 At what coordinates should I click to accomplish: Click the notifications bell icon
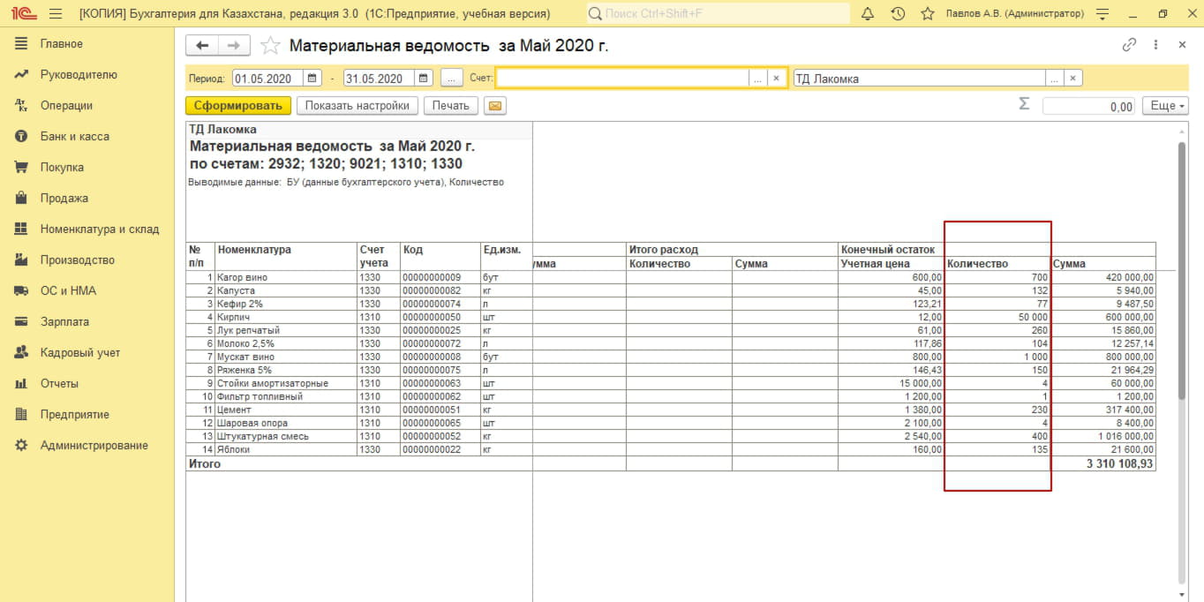[868, 14]
